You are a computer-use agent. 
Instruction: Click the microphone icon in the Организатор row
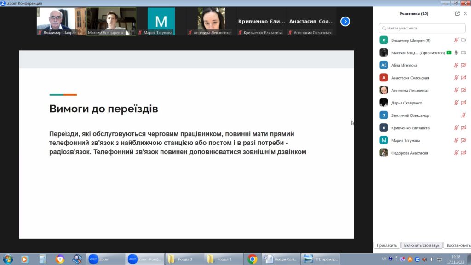[456, 52]
